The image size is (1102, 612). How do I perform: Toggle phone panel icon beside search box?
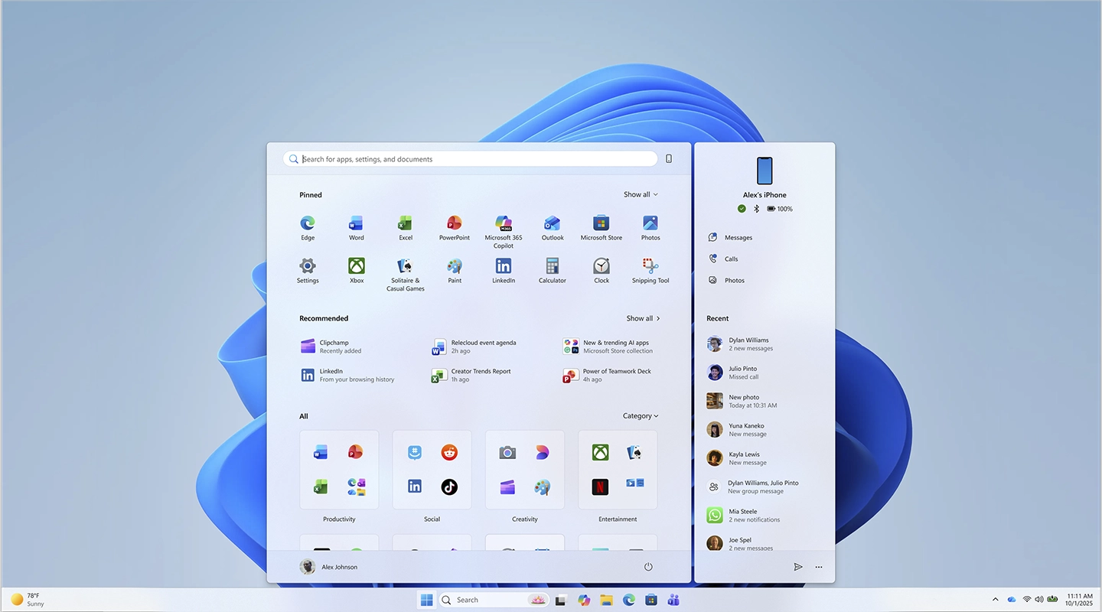669,158
